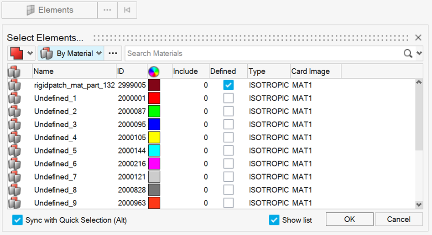Click the magnifier search icon
This screenshot has width=432, height=235.
tap(408, 54)
